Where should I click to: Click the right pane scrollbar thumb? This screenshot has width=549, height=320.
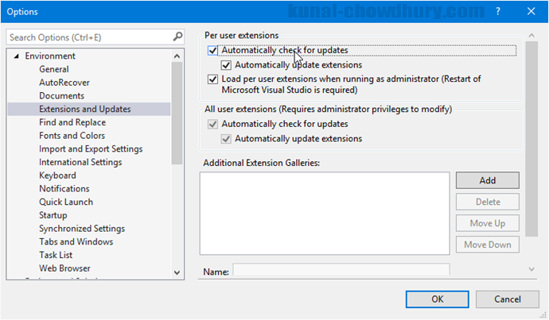click(531, 139)
